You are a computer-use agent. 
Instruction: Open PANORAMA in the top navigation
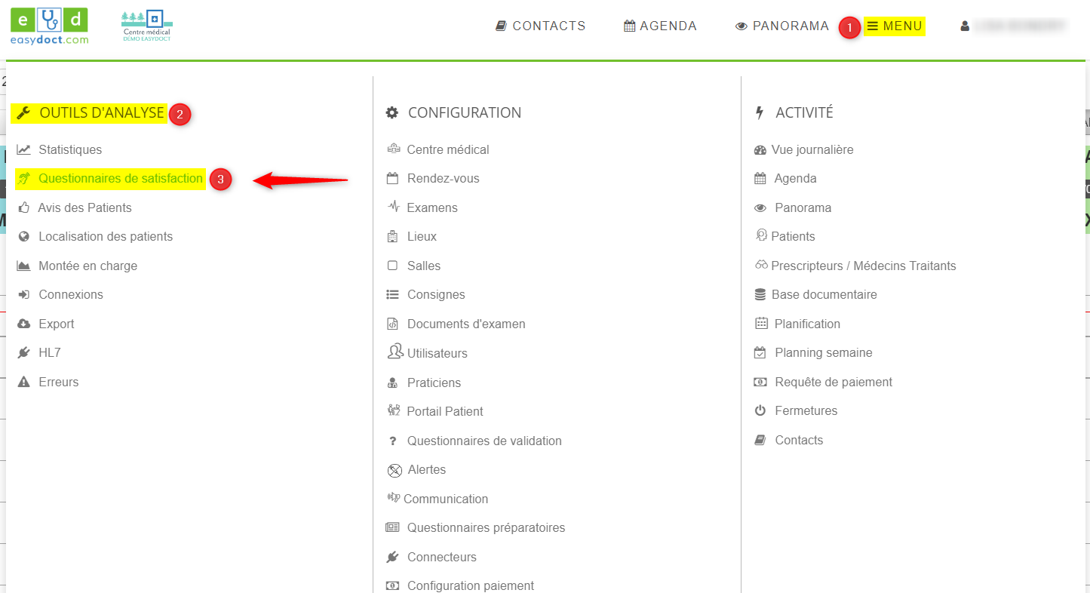pos(782,26)
